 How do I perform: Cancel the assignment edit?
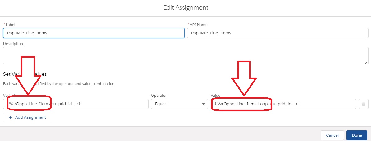click(x=332, y=135)
